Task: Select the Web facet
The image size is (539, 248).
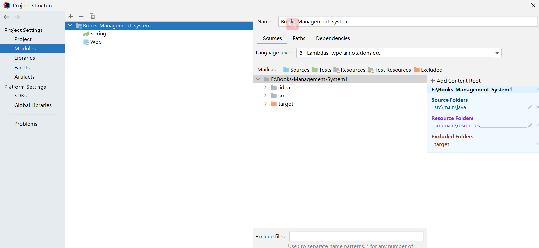Action: point(92,42)
